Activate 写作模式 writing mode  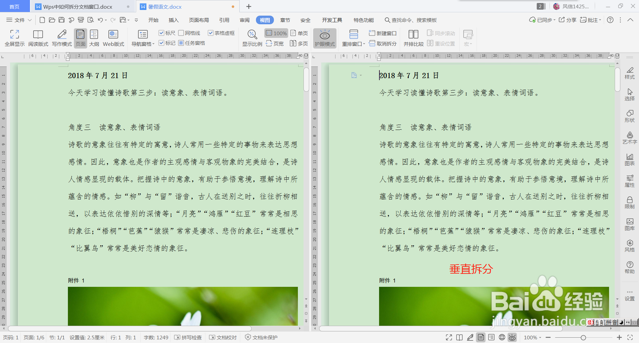coord(62,38)
